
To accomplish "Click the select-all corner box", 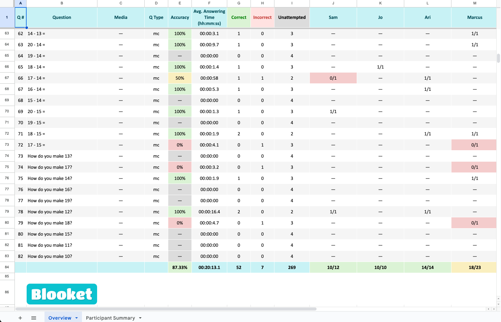I will click(7, 3).
